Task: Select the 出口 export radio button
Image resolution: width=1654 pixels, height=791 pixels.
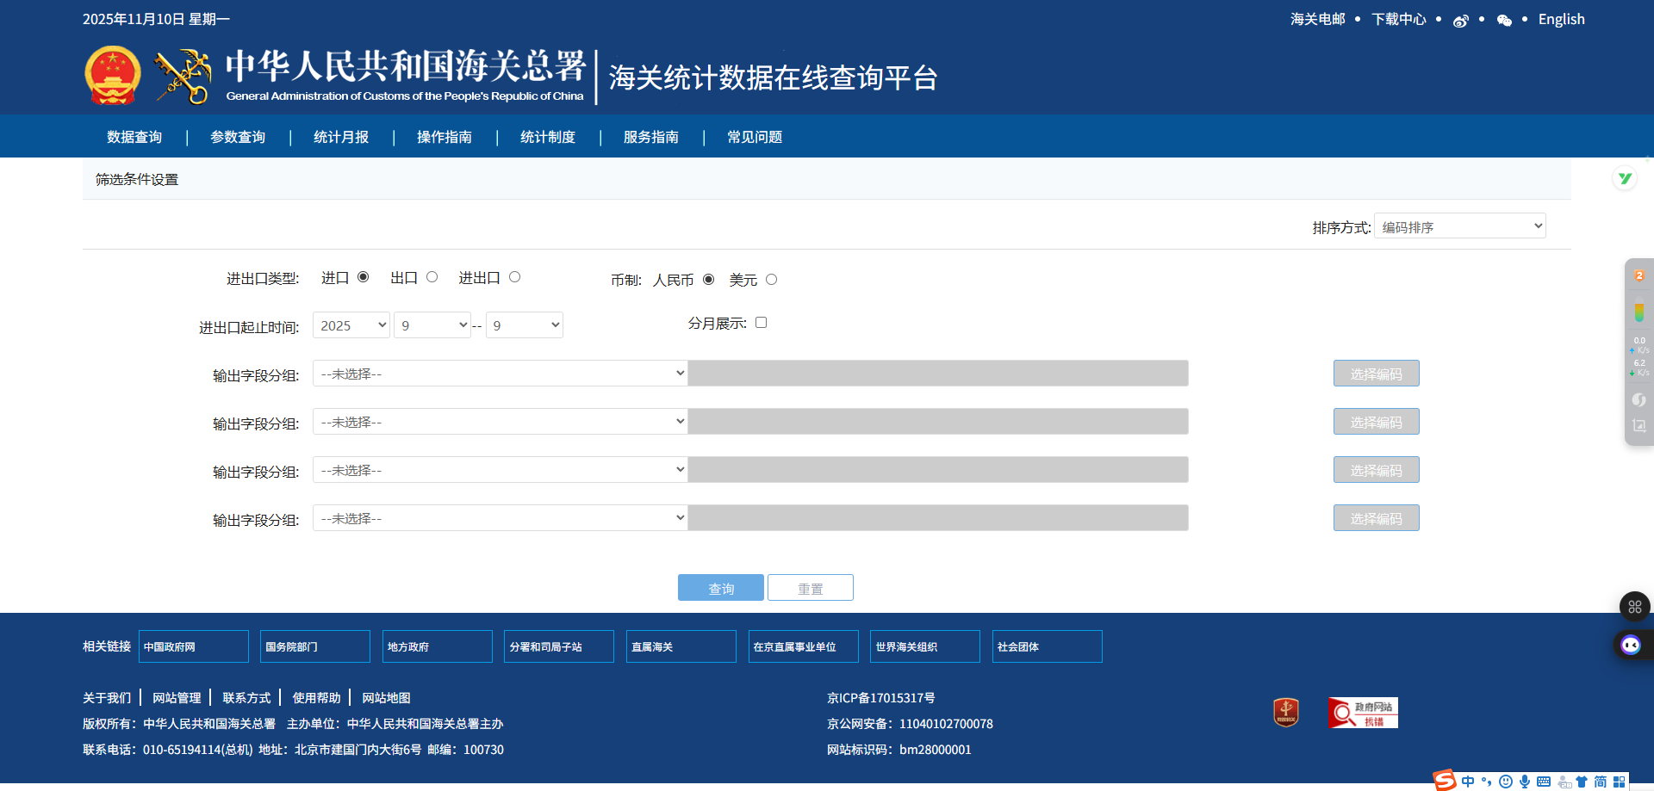Action: [432, 276]
